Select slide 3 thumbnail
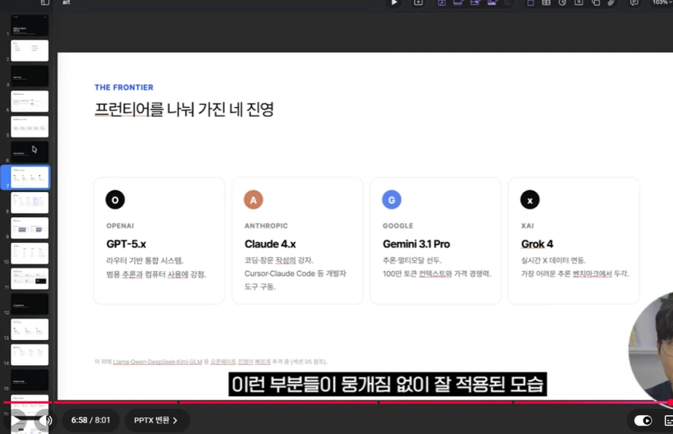The image size is (673, 434). click(29, 76)
